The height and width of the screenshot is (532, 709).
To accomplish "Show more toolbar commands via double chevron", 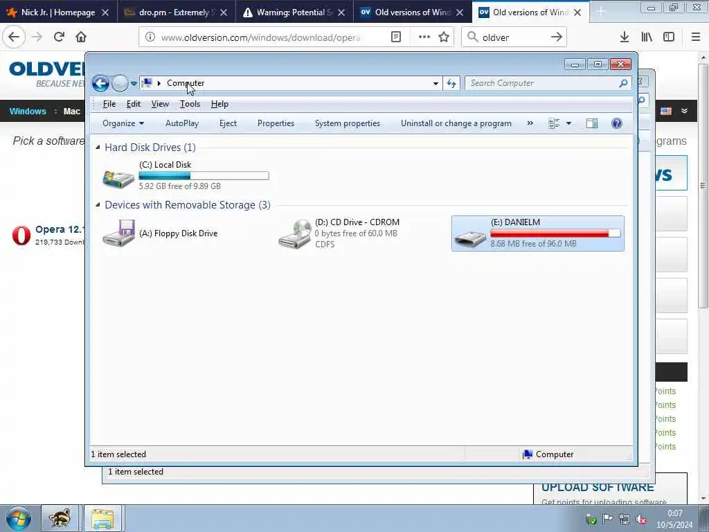I will tap(530, 123).
